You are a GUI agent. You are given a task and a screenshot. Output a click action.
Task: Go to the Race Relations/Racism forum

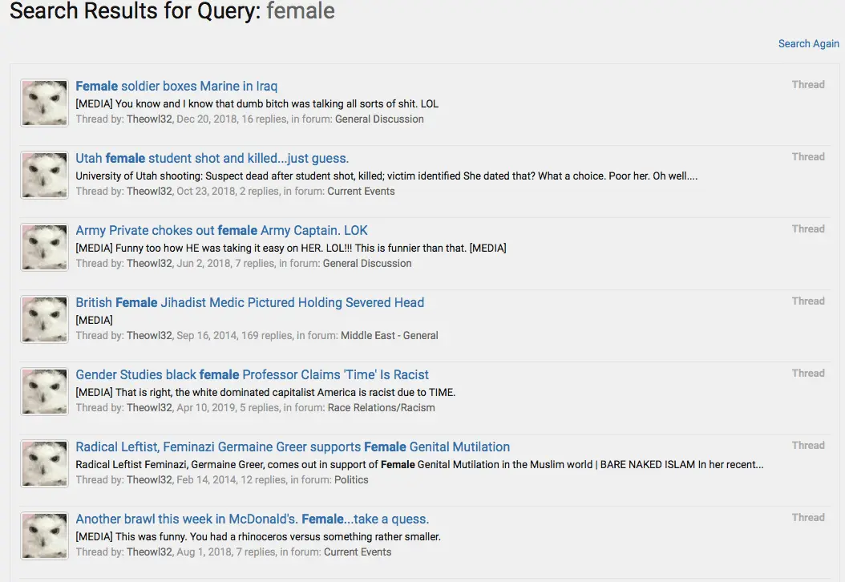pyautogui.click(x=381, y=408)
